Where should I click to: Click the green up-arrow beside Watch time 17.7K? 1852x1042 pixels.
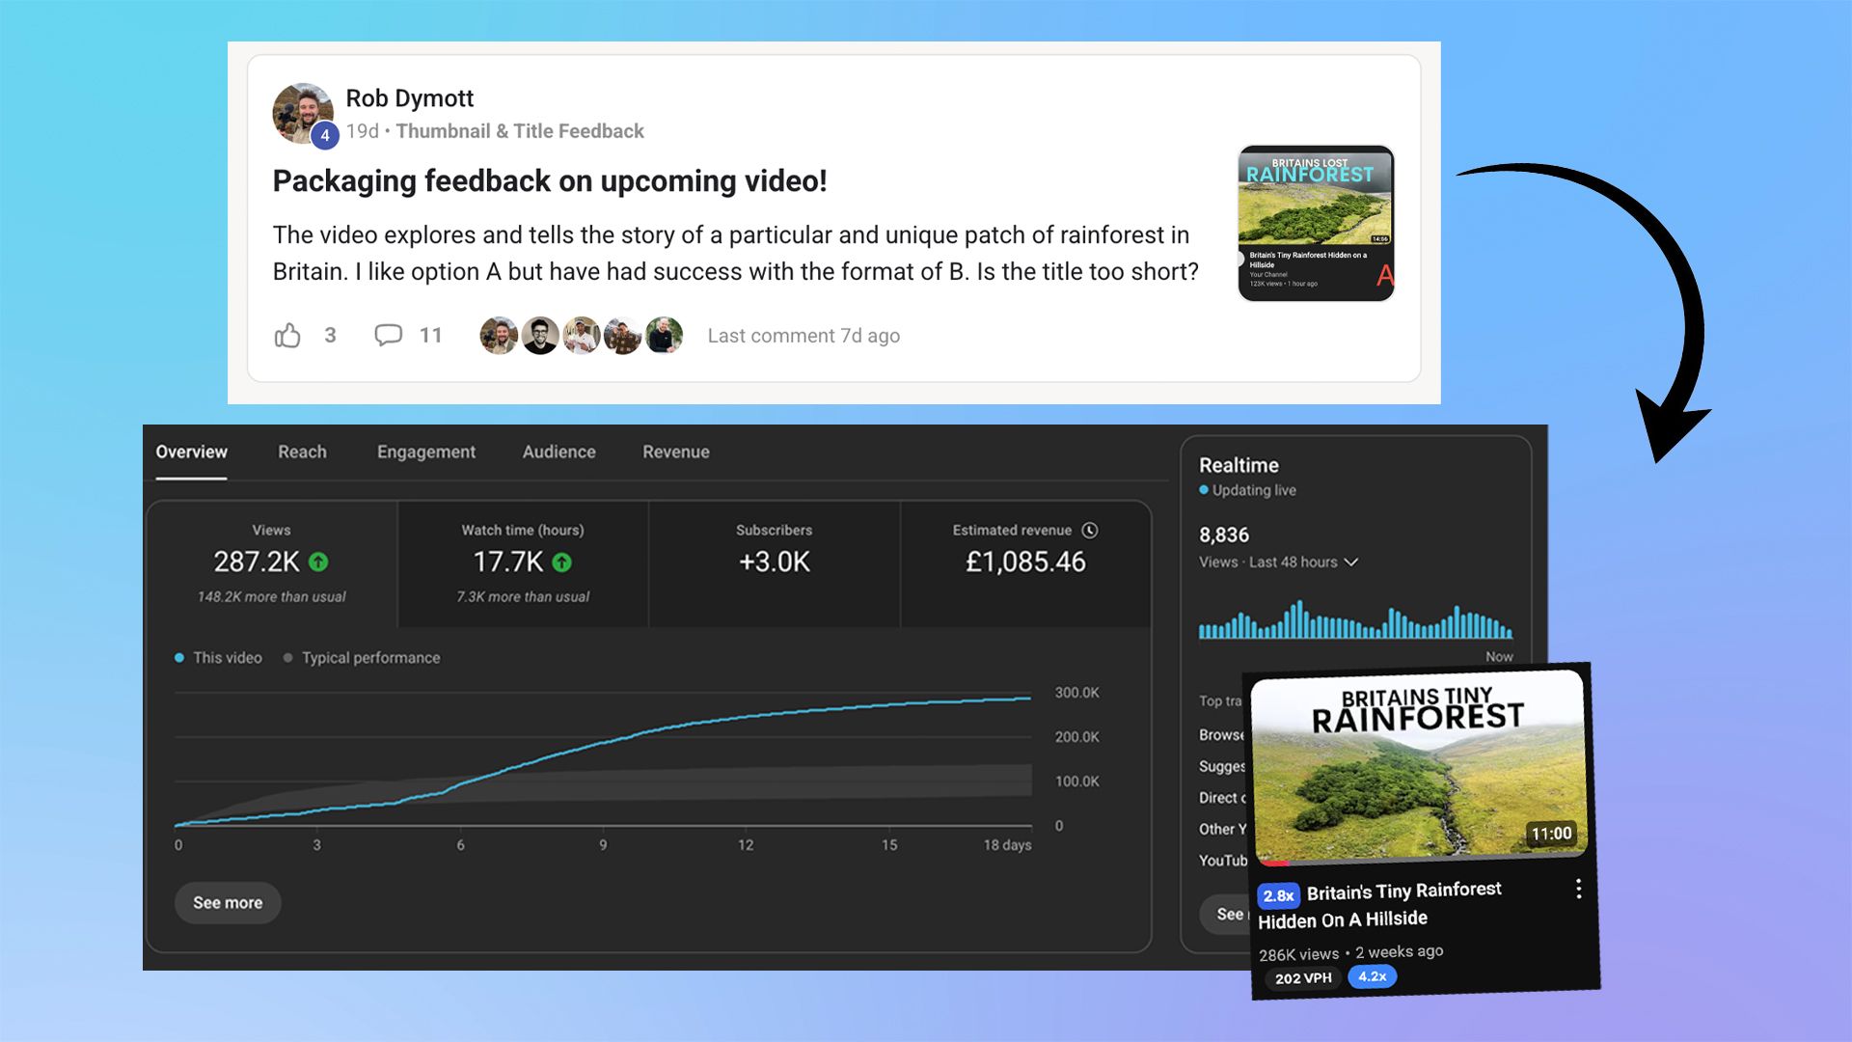point(562,562)
